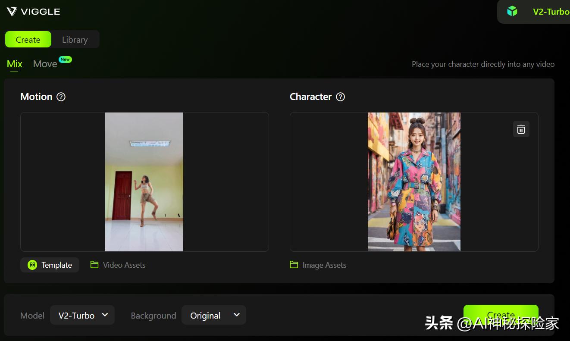Select the Mix tab

click(x=14, y=64)
